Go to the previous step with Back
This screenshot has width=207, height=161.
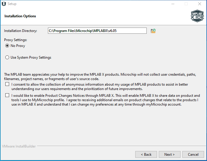pyautogui.click(x=146, y=155)
